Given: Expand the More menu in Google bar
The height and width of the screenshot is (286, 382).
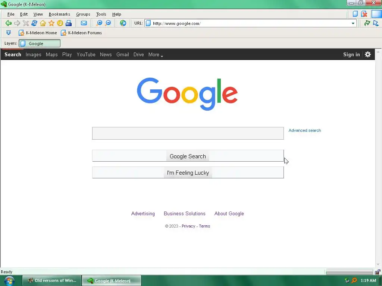Looking at the screenshot, I should click(156, 54).
